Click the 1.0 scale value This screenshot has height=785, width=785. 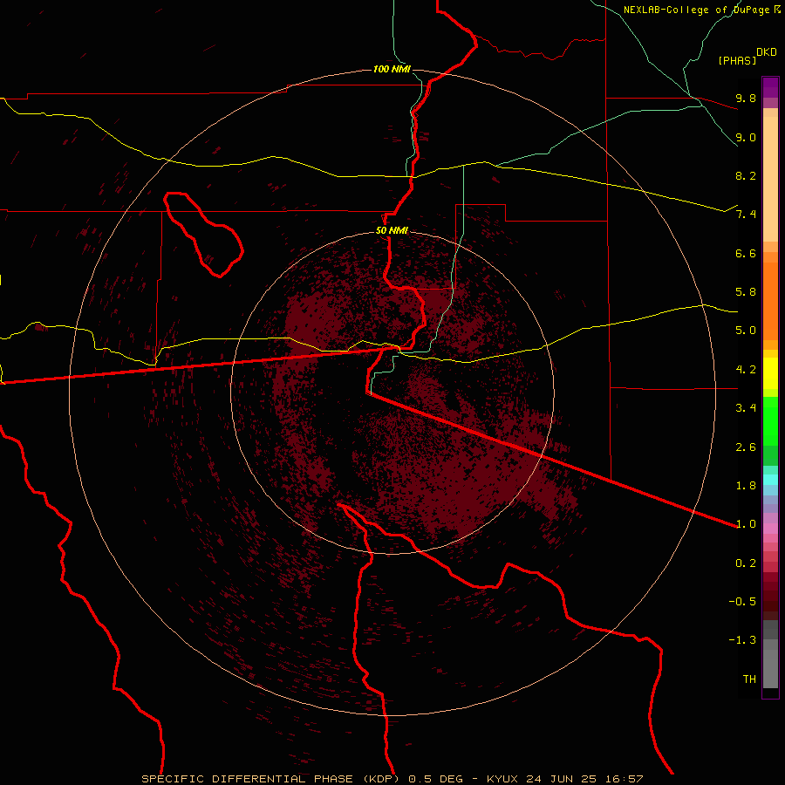click(x=746, y=524)
